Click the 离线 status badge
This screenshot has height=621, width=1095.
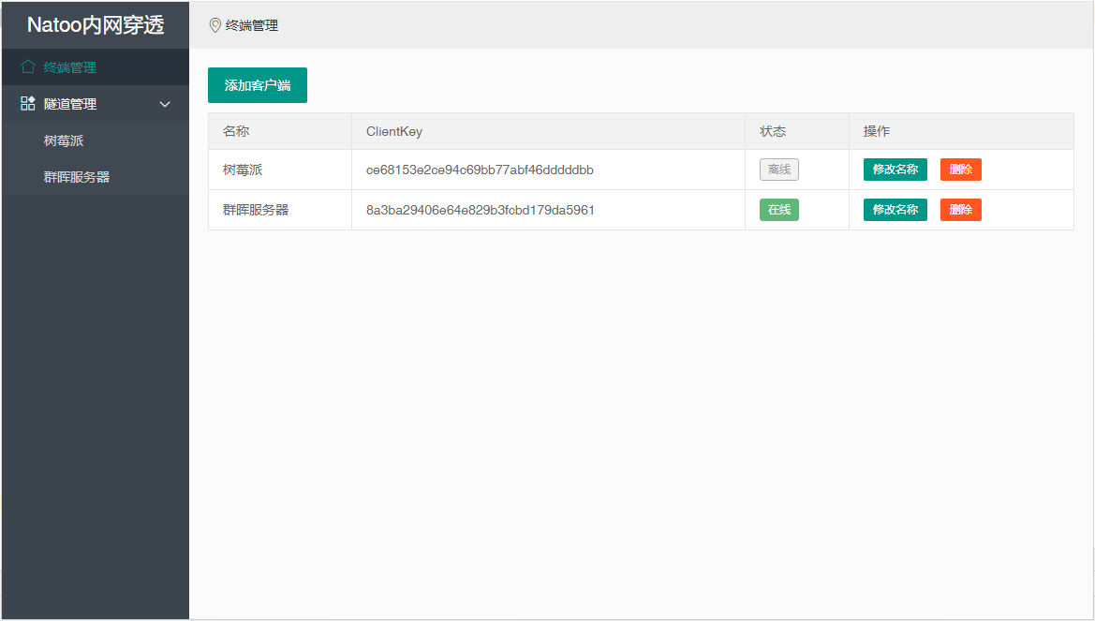tap(779, 169)
